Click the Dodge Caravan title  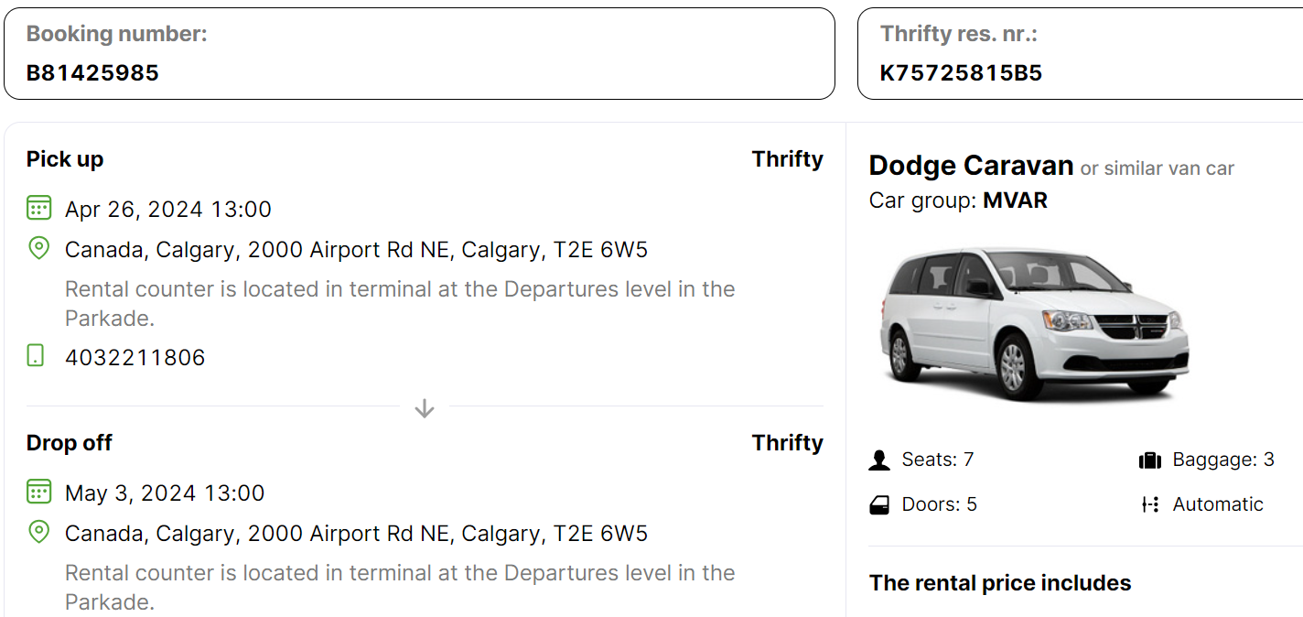[971, 166]
